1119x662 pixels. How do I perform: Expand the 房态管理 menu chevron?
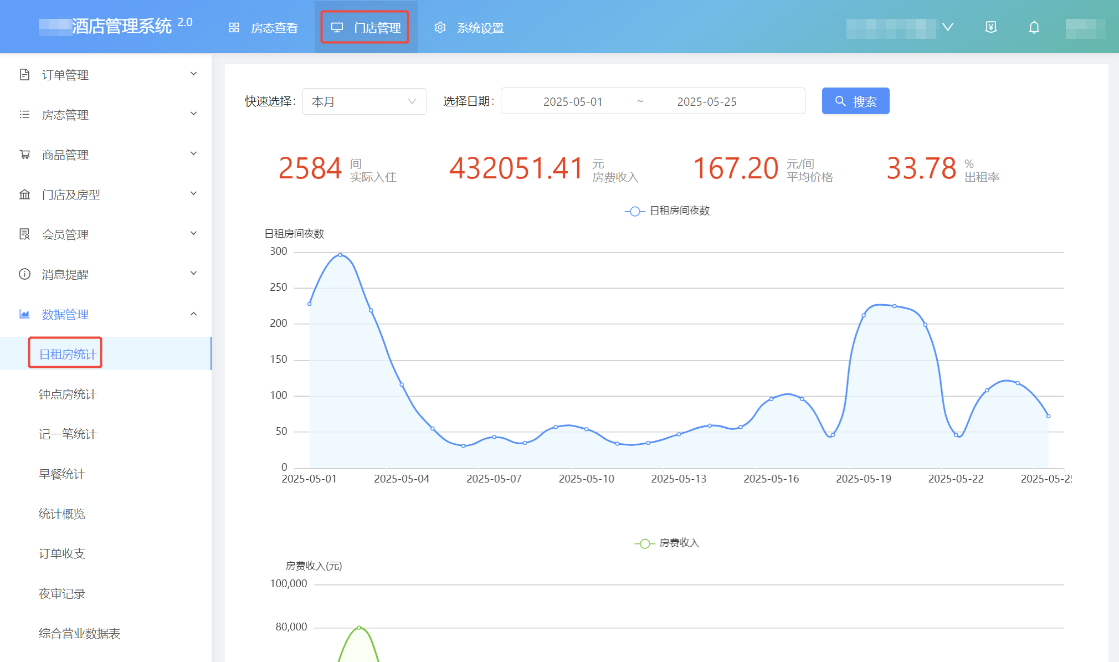click(x=193, y=114)
